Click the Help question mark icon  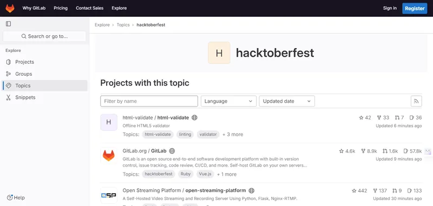(x=10, y=197)
